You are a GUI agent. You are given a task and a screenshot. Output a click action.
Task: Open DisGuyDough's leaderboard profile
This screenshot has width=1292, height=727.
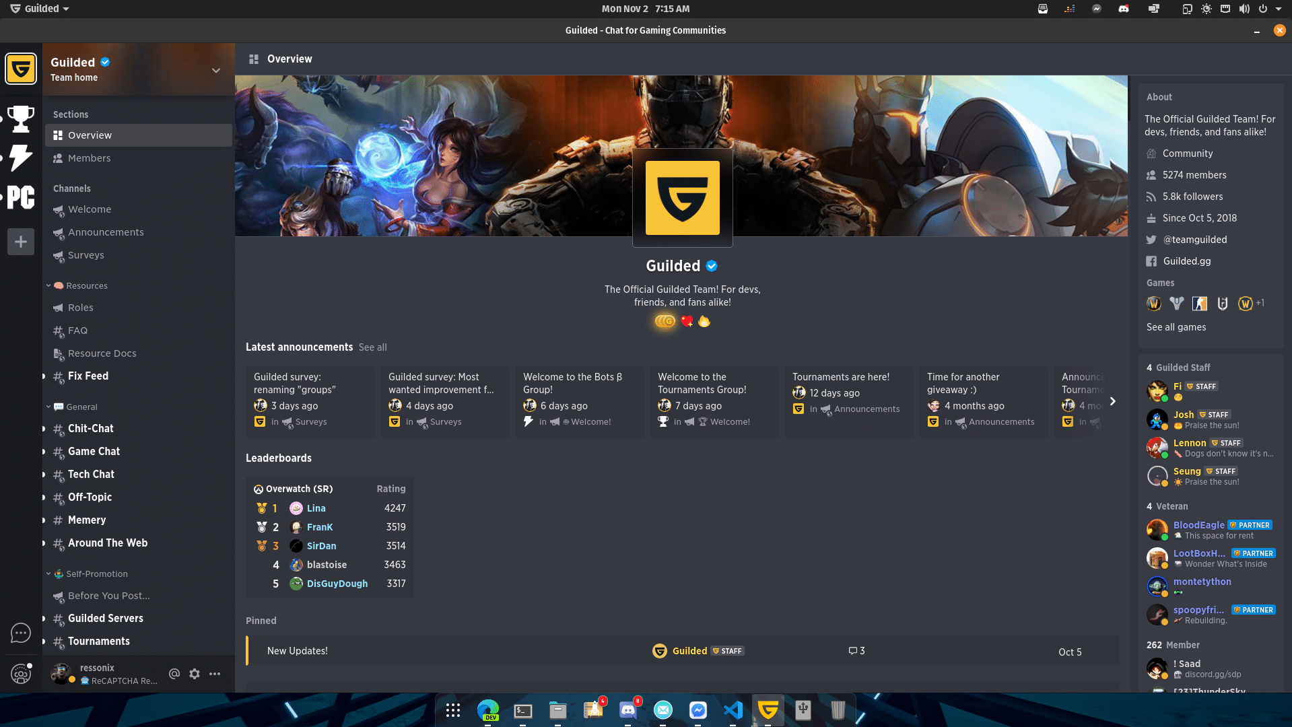coord(337,584)
